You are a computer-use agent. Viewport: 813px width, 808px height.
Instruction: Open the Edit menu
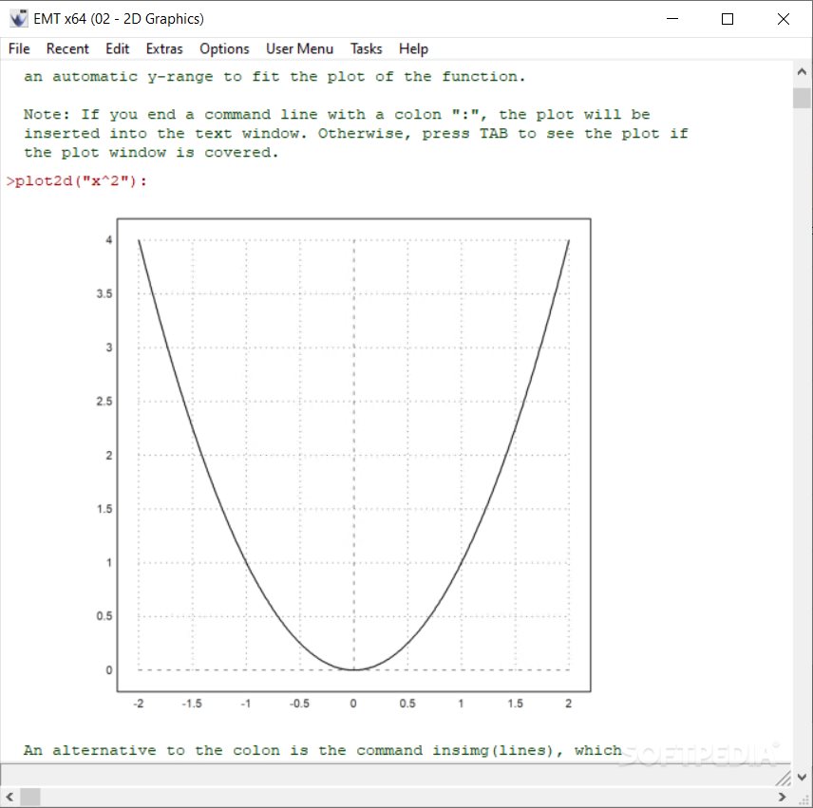117,48
